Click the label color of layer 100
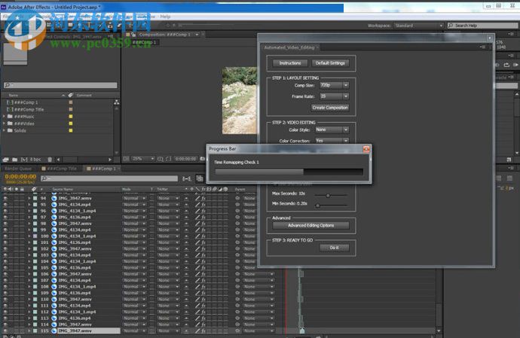Viewport: 520px width, 338px height. coord(35,236)
